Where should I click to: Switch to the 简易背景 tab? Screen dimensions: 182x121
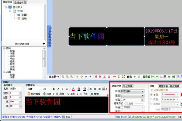pyautogui.click(x=163, y=86)
